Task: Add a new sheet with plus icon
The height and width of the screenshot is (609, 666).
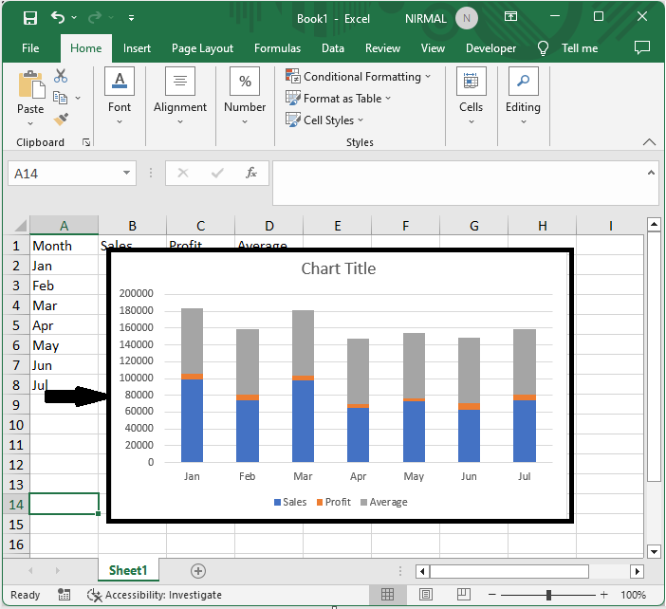Action: (197, 571)
